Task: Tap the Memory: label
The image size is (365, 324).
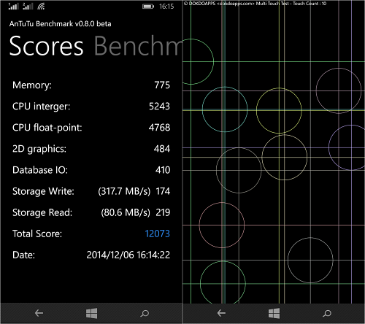Action: 32,85
